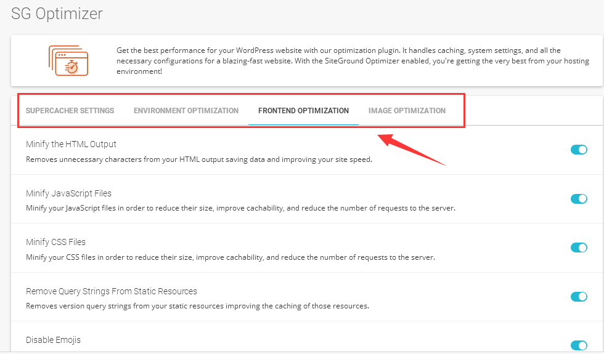Select the Frontend Optimization tab

tap(303, 111)
